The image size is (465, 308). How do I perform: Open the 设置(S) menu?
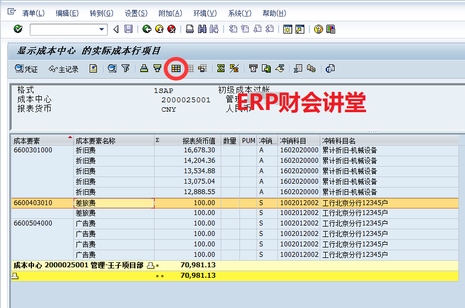click(x=136, y=13)
